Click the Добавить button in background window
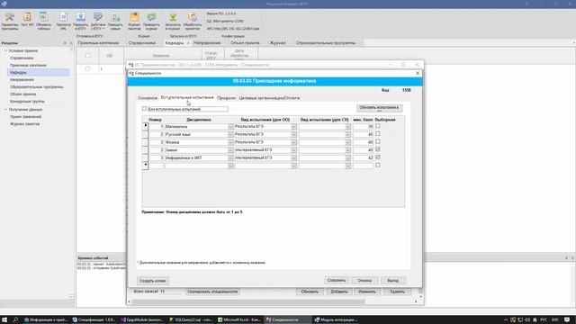Screen dimensions: 576x324 coord(339,292)
